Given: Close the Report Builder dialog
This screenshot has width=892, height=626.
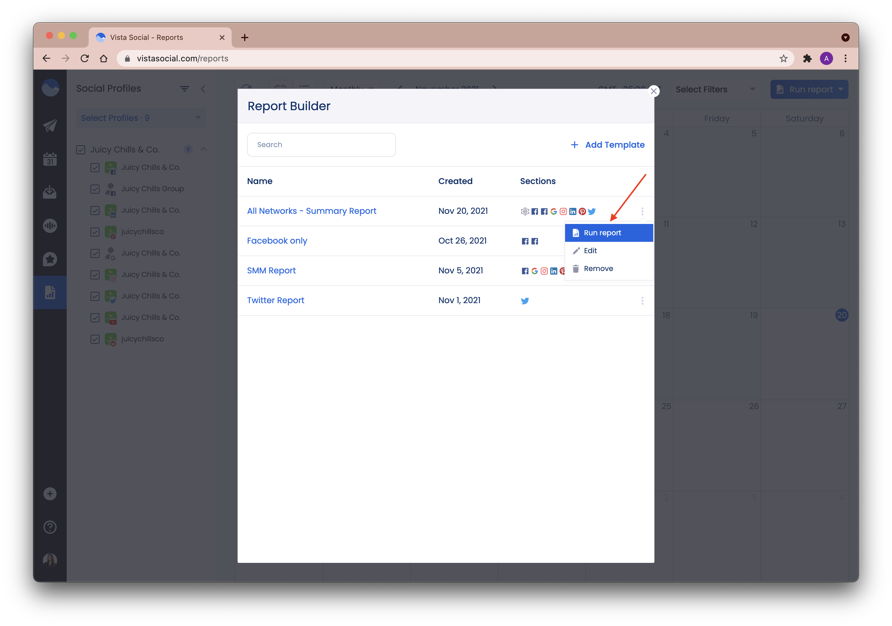Looking at the screenshot, I should point(654,91).
